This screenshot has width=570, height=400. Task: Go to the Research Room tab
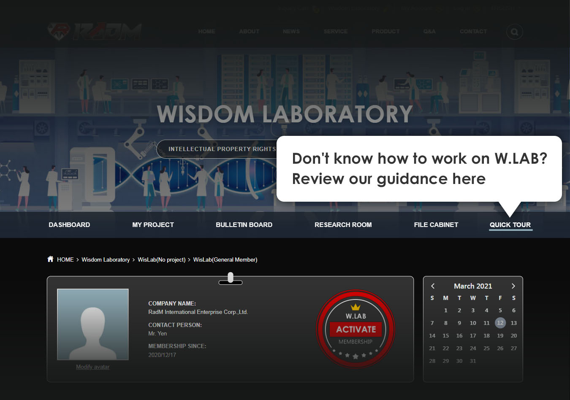(x=343, y=225)
